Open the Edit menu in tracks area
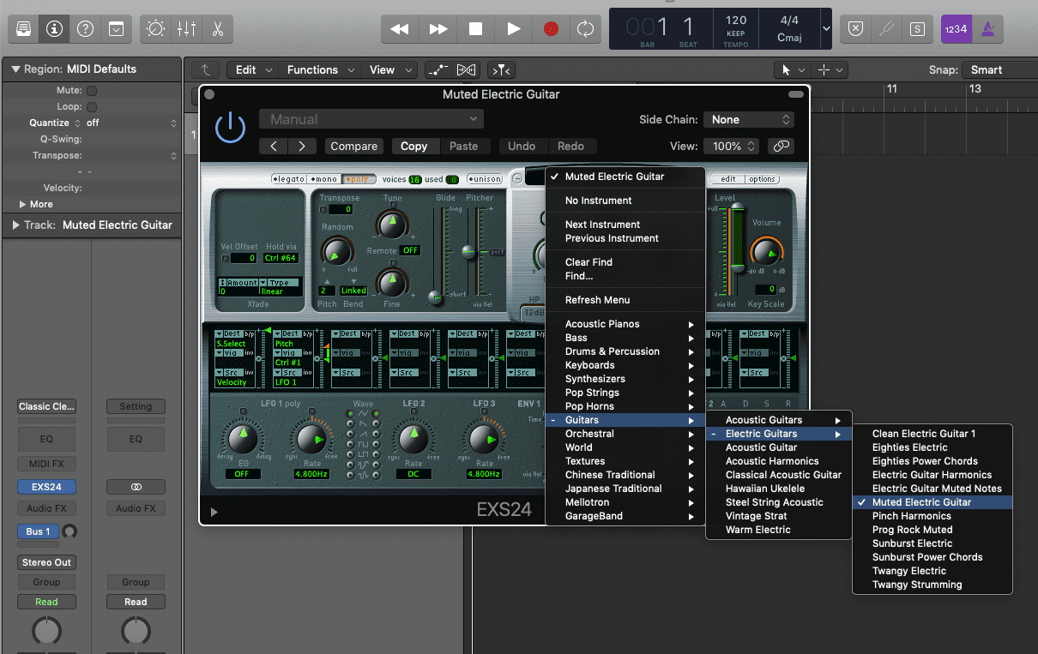Image resolution: width=1038 pixels, height=654 pixels. (x=254, y=69)
